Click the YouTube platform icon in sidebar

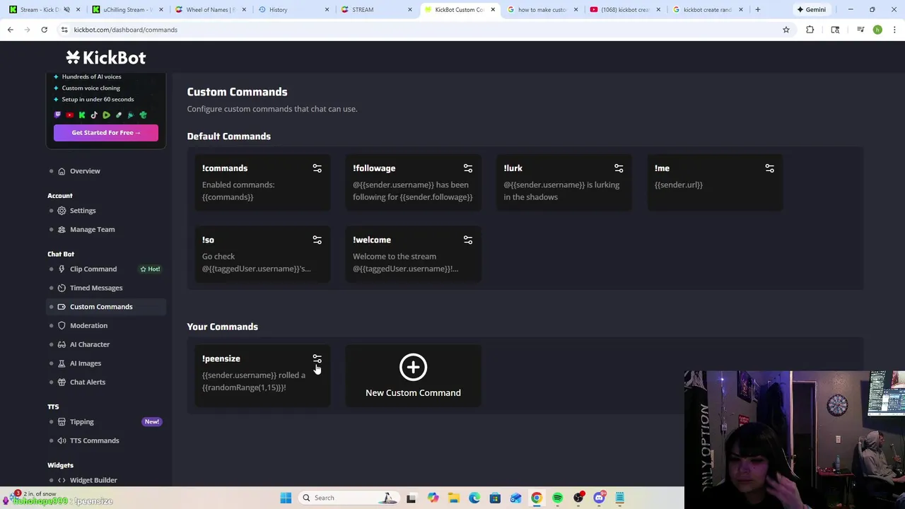point(69,115)
